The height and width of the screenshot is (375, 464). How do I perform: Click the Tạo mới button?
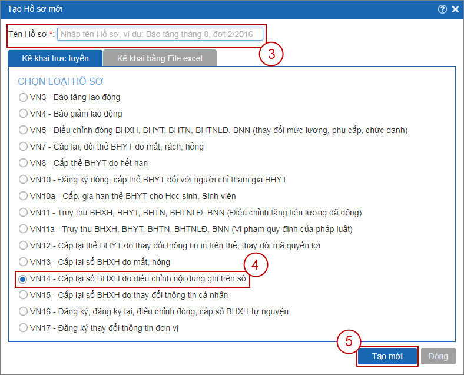[x=387, y=356]
